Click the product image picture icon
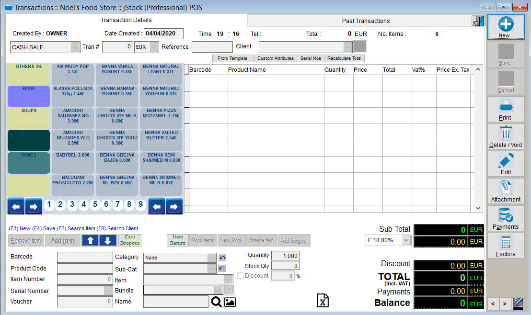This screenshot has width=531, height=315. click(230, 302)
